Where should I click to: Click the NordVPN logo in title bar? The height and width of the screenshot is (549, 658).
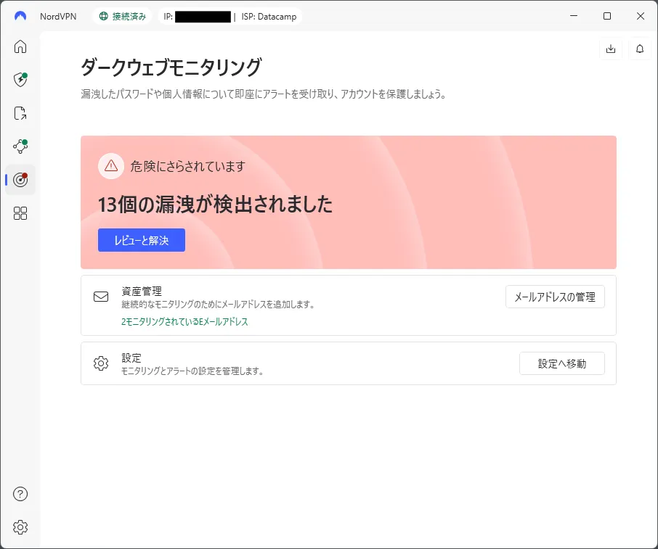[20, 16]
